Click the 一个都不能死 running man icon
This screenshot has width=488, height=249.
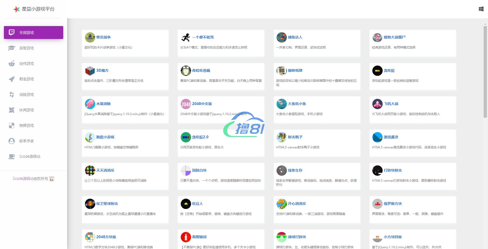(186, 37)
